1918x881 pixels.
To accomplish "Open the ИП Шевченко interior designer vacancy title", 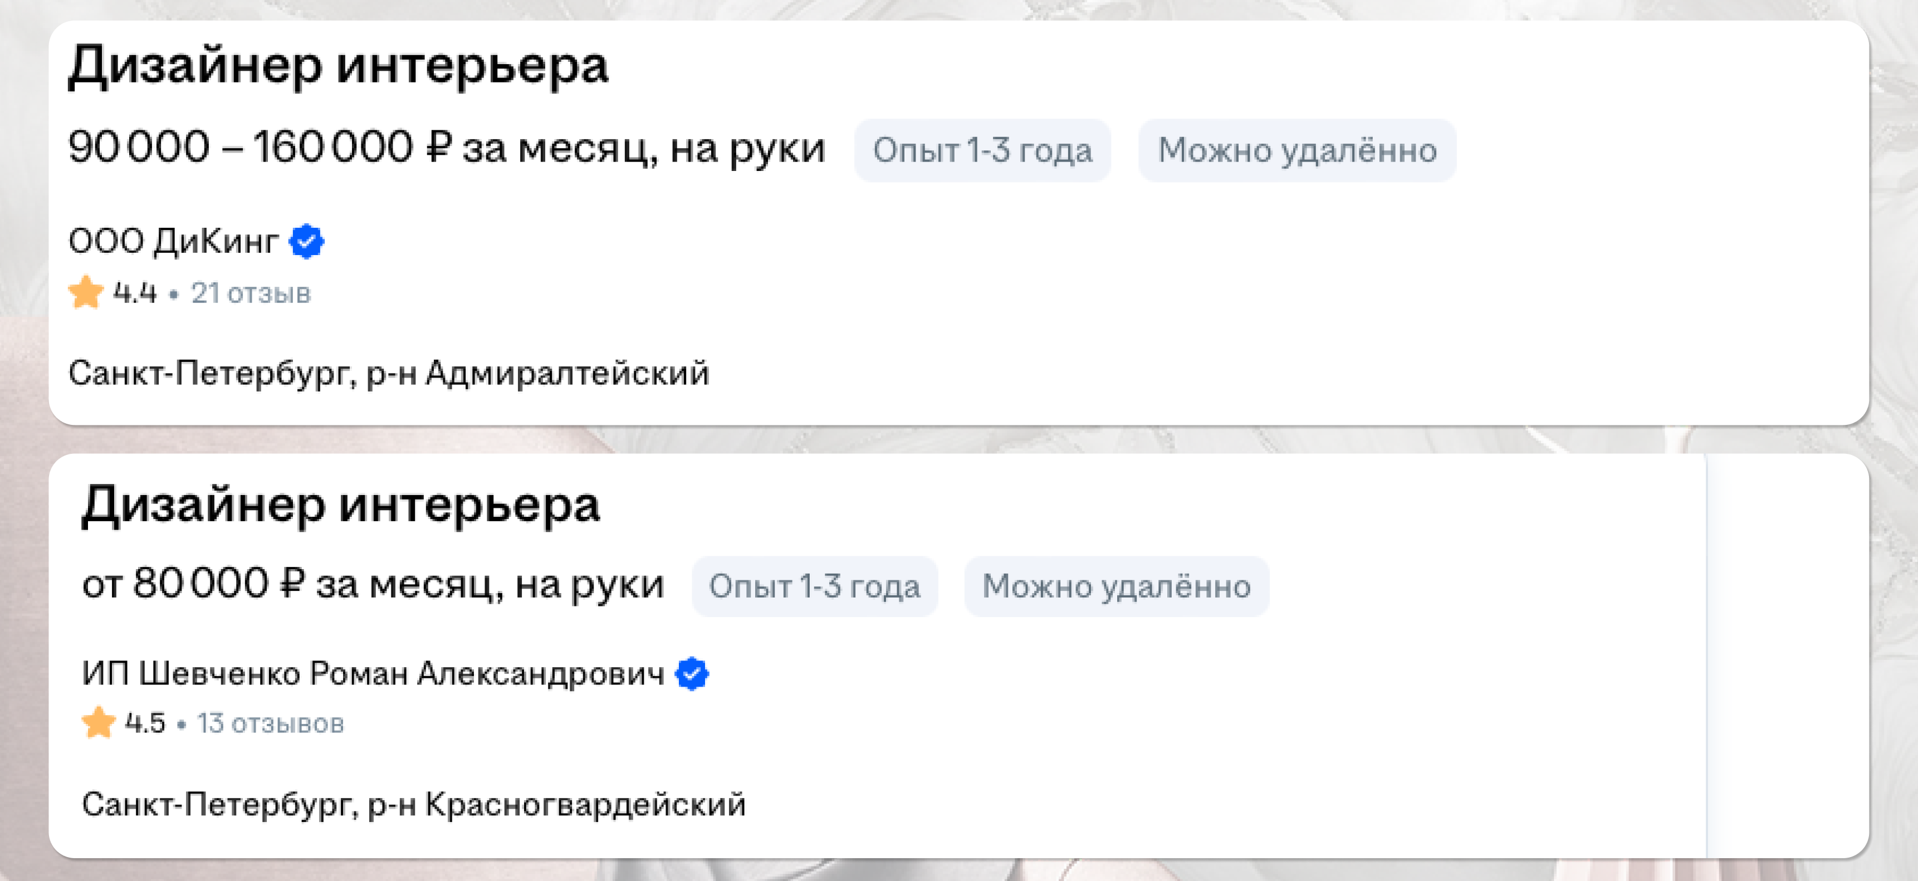I will [341, 506].
